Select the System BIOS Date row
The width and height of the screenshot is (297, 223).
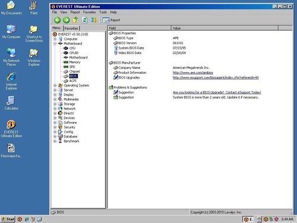pyautogui.click(x=200, y=48)
